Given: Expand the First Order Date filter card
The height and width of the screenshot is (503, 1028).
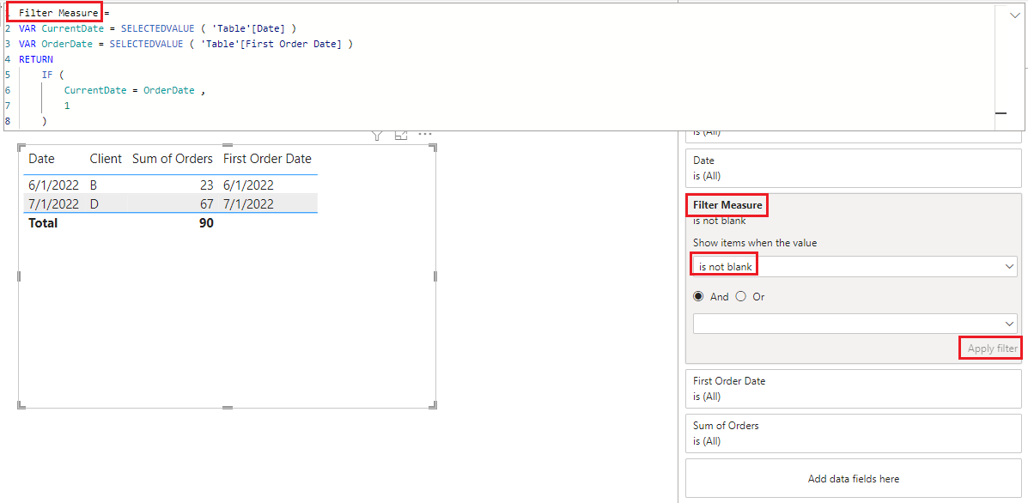Looking at the screenshot, I should pos(853,388).
